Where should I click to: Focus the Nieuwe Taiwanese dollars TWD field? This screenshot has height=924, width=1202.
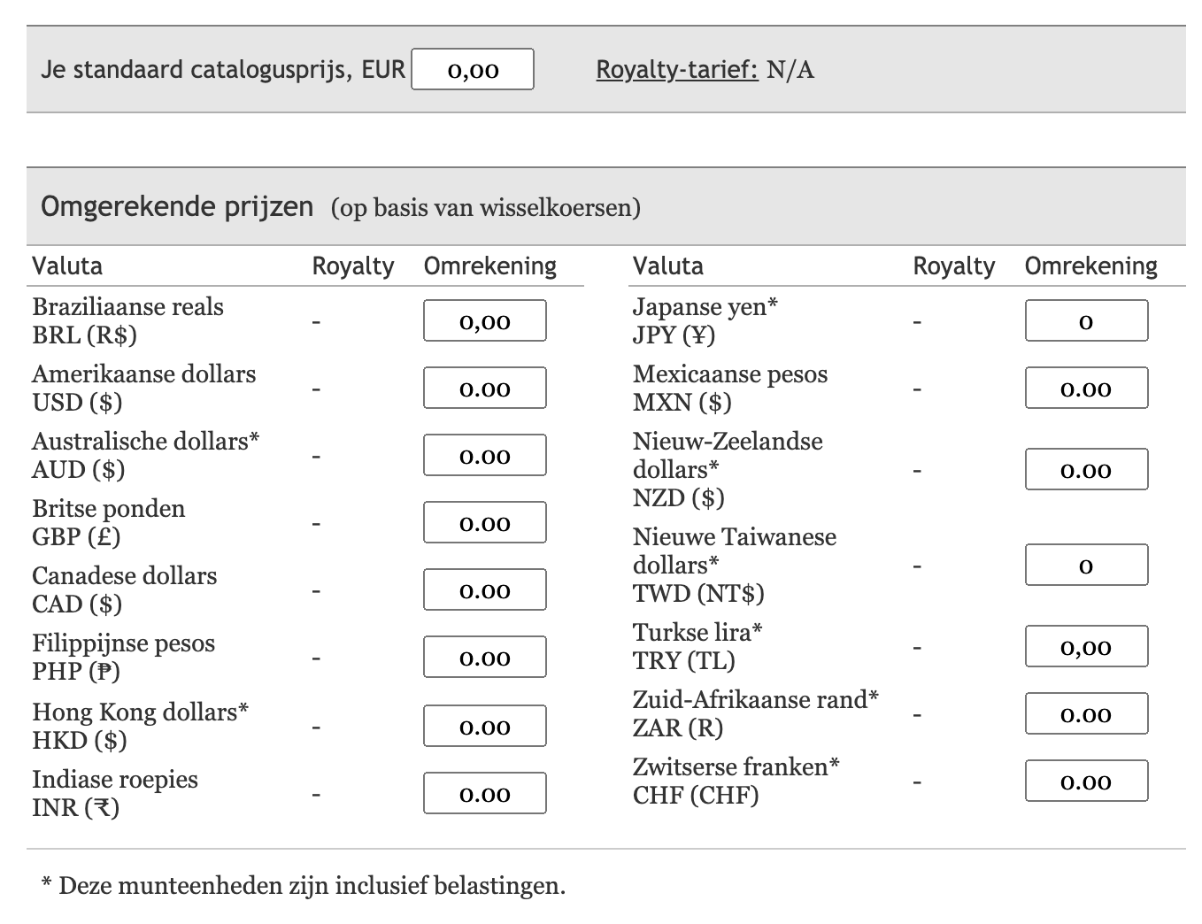(1086, 566)
